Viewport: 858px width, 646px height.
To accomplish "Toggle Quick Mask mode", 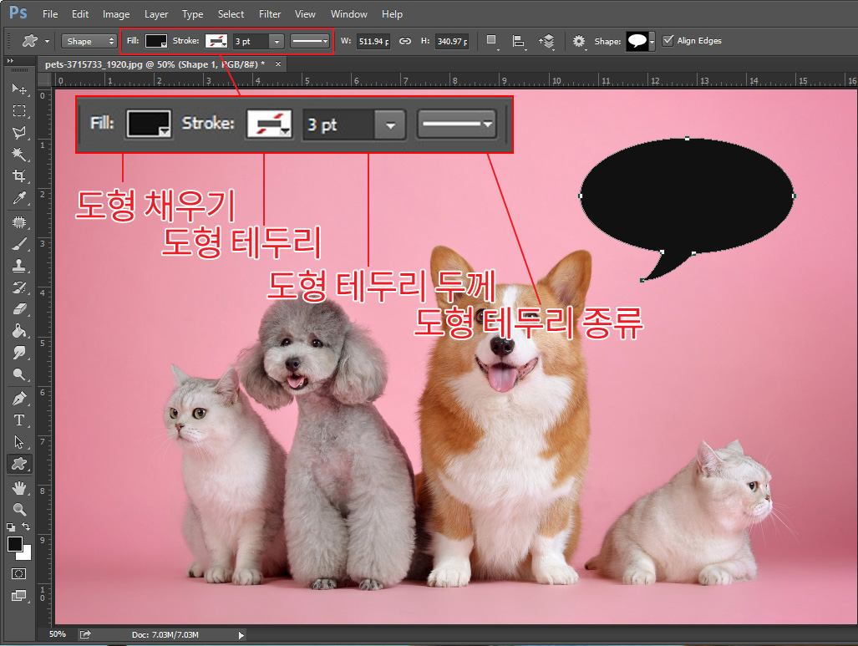I will 19,574.
